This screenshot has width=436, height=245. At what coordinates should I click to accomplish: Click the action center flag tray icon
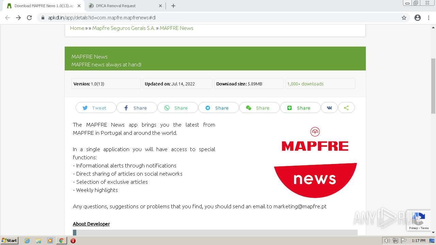tap(404, 241)
